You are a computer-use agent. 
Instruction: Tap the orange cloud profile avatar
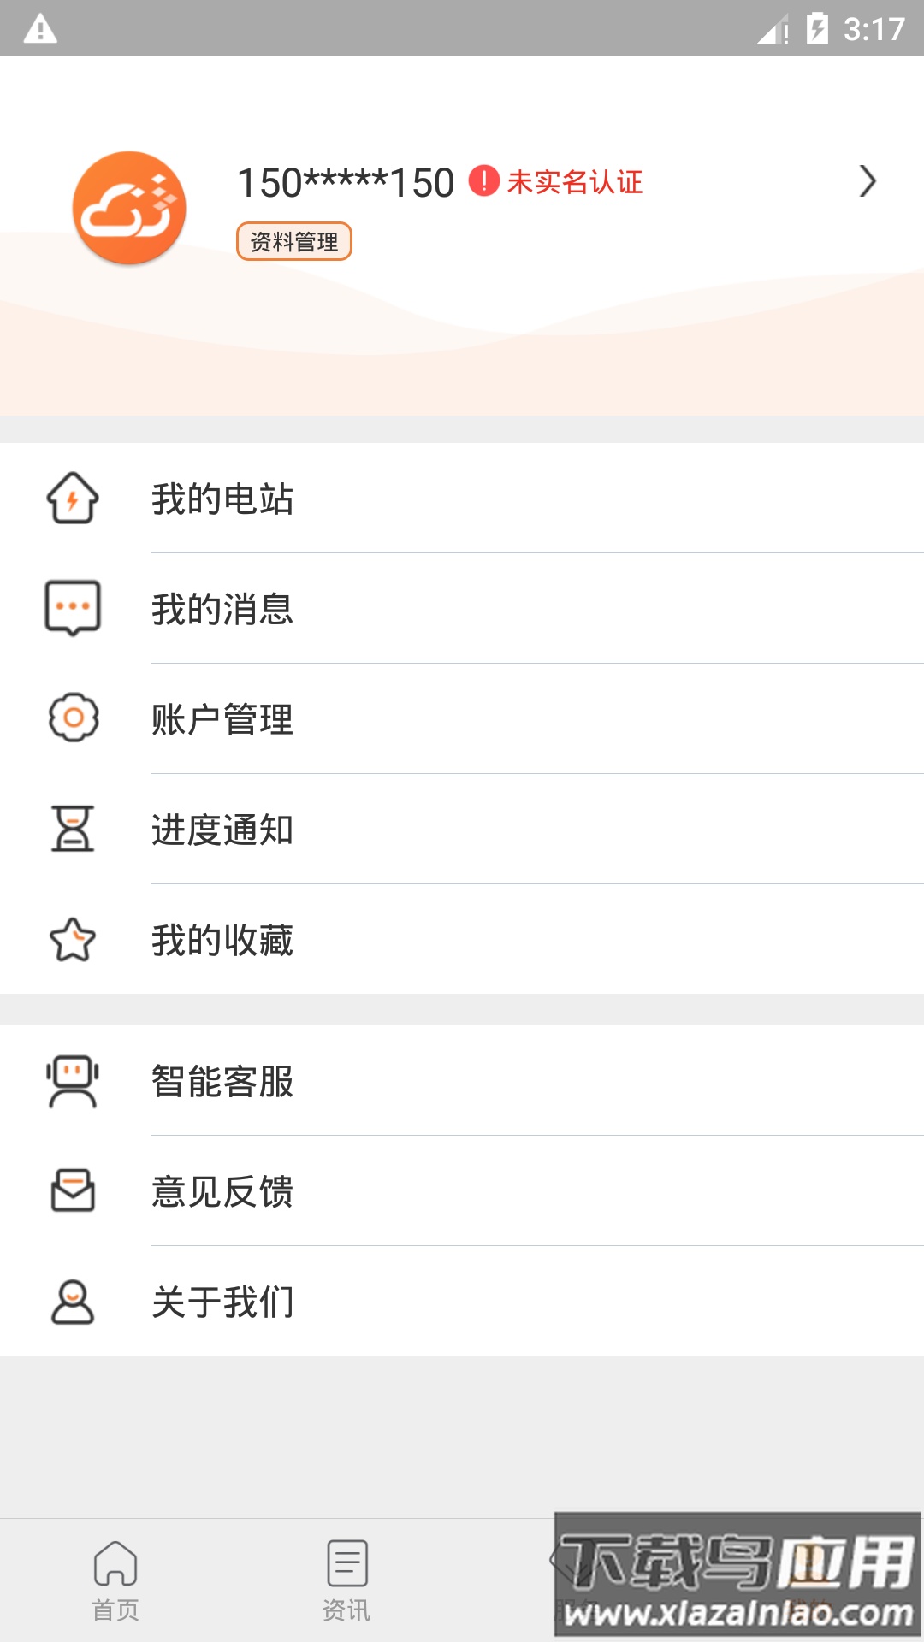tap(128, 208)
